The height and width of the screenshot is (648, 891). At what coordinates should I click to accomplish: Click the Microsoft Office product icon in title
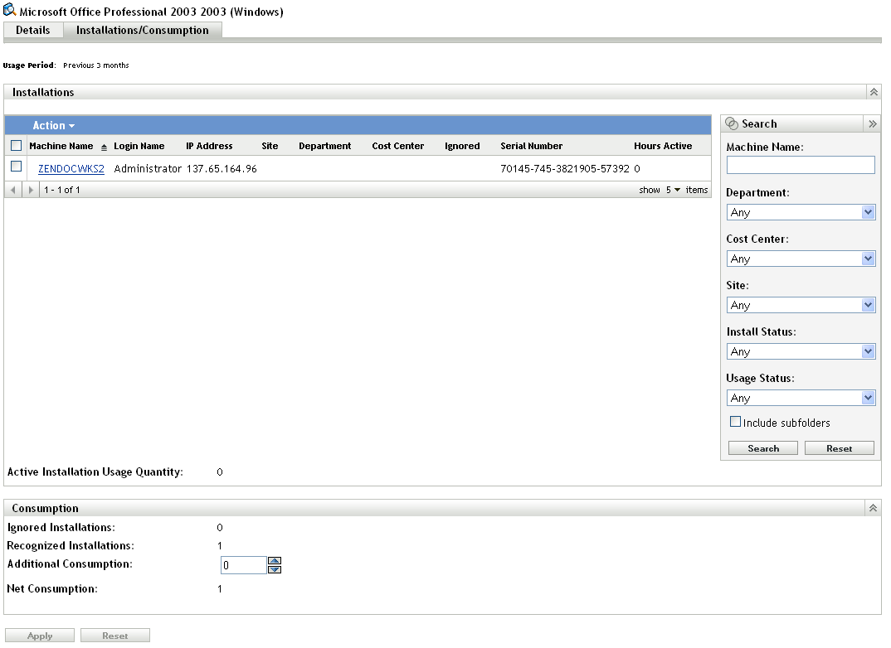[9, 10]
